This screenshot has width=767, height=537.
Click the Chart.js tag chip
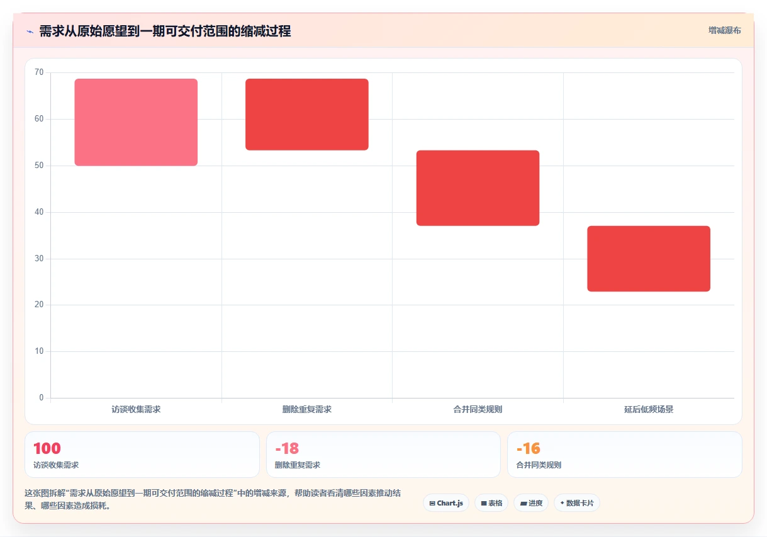[446, 503]
